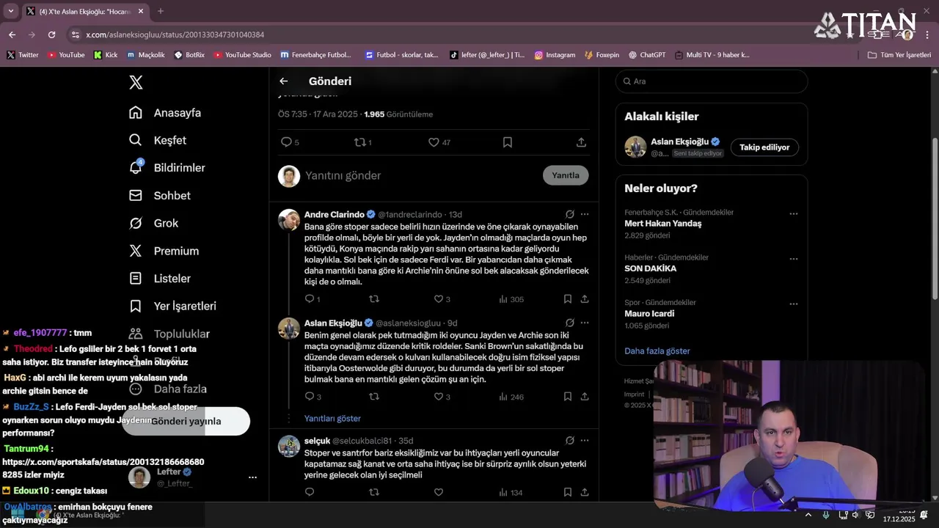
Task: View analytics showing 134 views
Action: (x=511, y=492)
